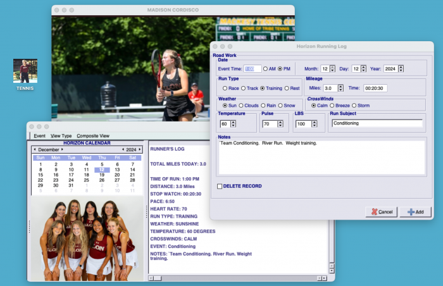Screen dimensions: 443x286
Task: Select Breeze for CrossWinds
Action: [332, 106]
